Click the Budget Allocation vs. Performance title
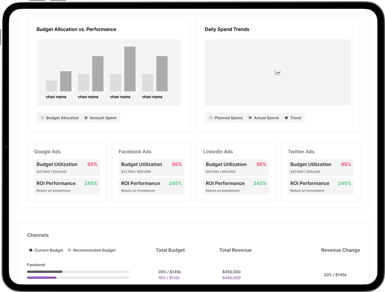 (x=77, y=29)
